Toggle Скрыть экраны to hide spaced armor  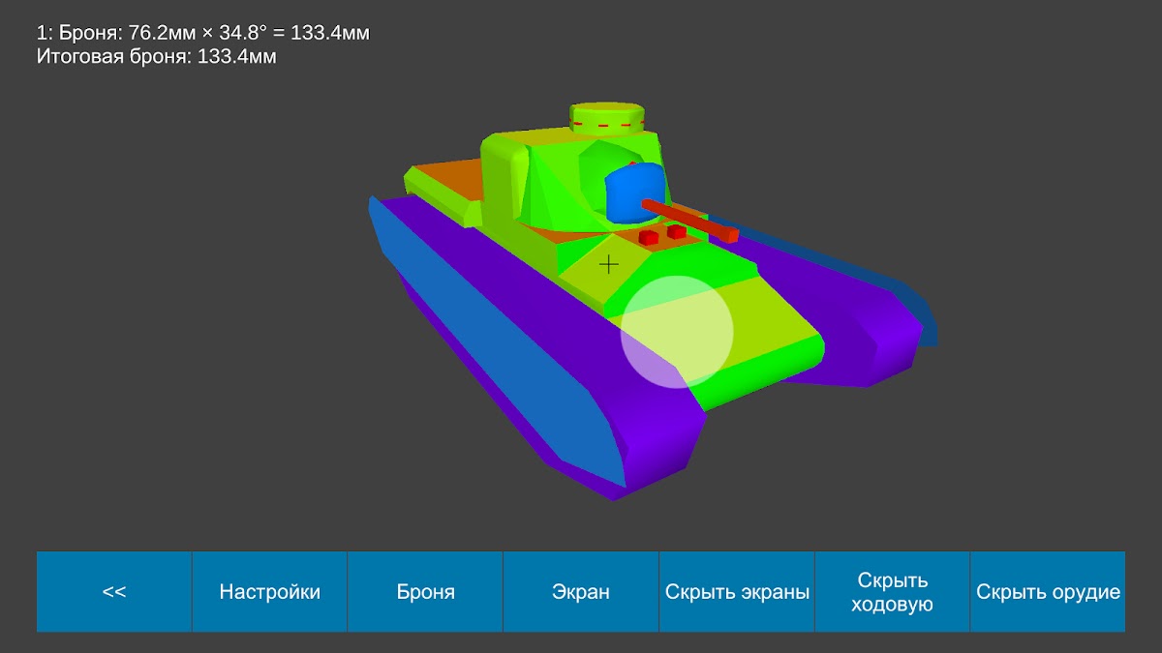click(737, 592)
